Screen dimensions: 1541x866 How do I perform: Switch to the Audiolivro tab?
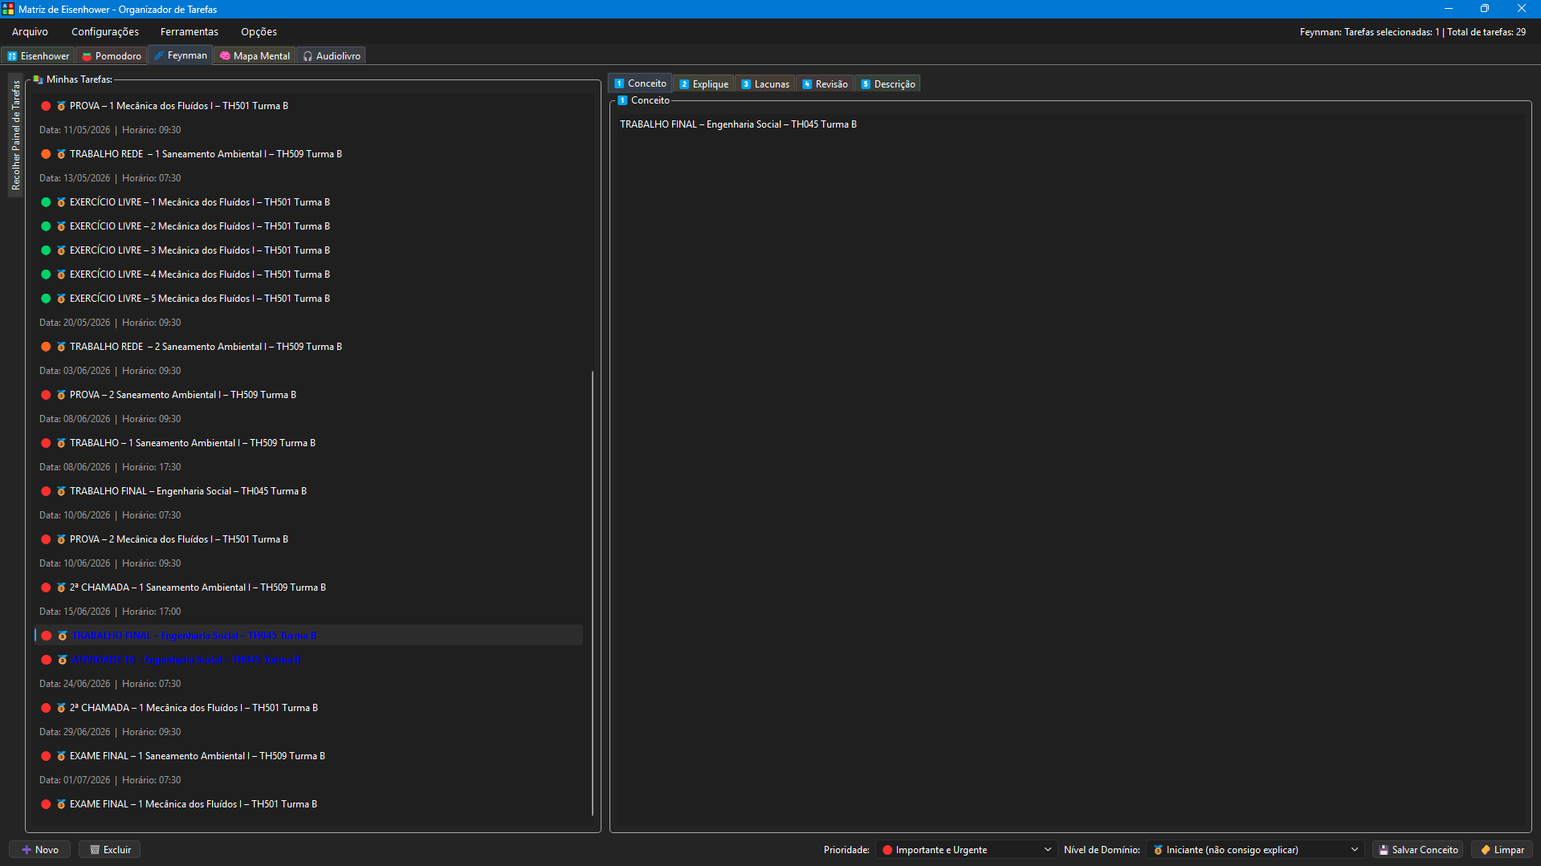coord(332,56)
